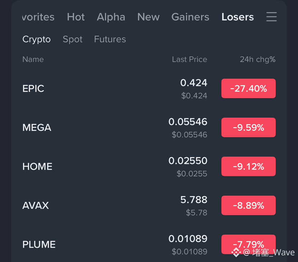Sort by Last Price column header
This screenshot has width=298, height=262.
[x=189, y=59]
